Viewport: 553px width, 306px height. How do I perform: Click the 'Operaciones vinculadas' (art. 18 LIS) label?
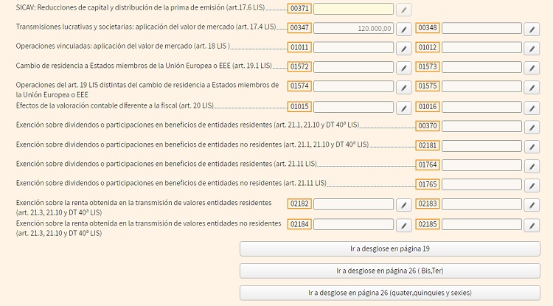(122, 46)
